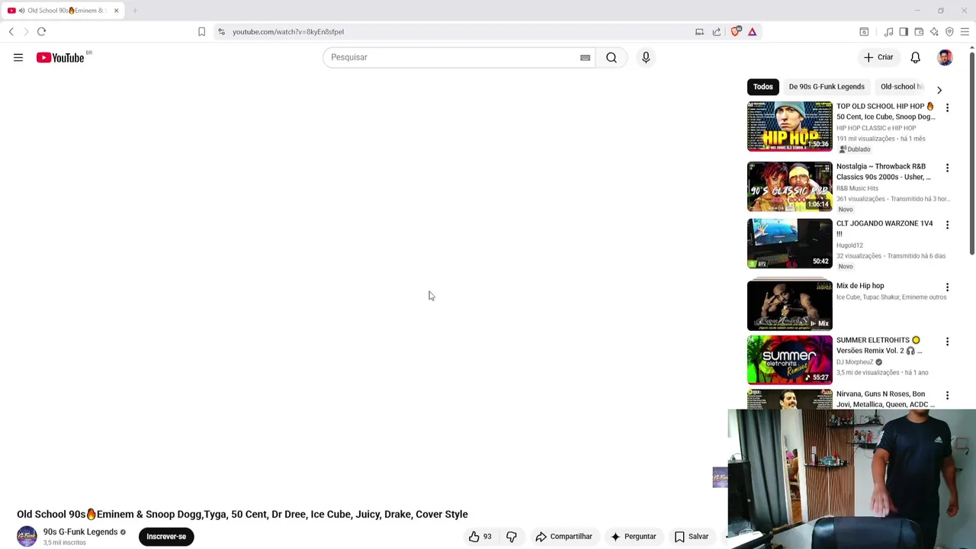Viewport: 976px width, 549px height.
Task: Reload the page
Action: [41, 31]
